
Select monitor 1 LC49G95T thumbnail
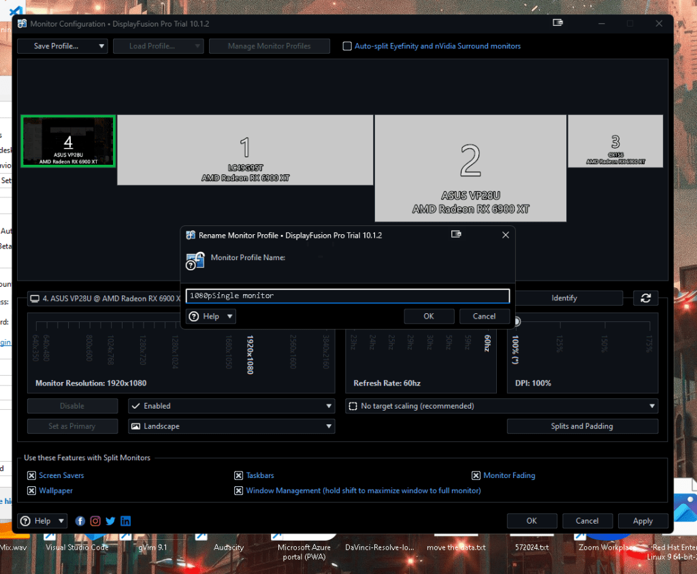tap(245, 150)
